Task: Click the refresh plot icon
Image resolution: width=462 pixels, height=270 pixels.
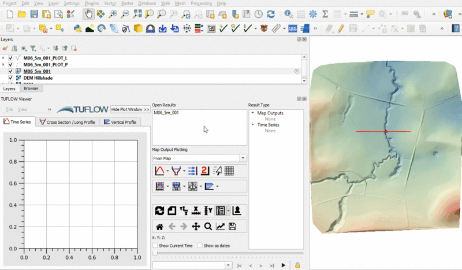Action: 160,210
